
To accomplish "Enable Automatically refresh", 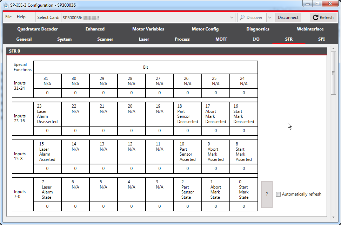I will point(278,194).
